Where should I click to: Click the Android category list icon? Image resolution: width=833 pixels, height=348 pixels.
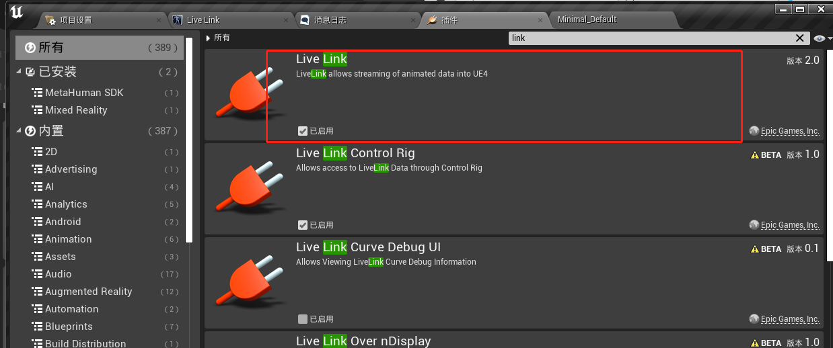tap(37, 222)
